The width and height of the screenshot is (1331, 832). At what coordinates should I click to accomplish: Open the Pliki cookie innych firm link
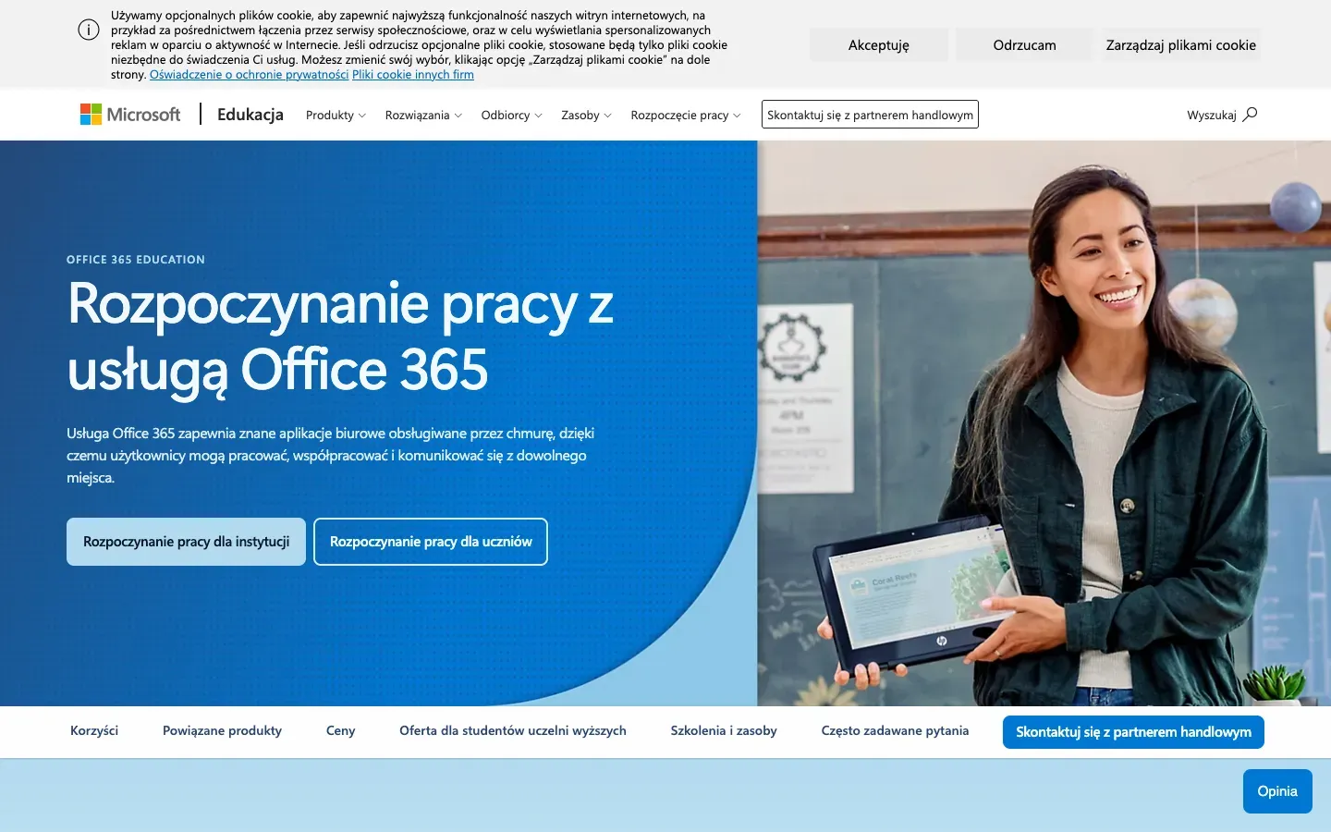point(413,75)
